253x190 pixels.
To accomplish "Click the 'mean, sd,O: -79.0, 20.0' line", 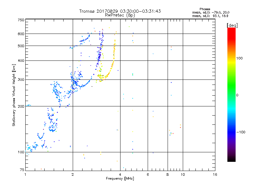I will (211, 12).
